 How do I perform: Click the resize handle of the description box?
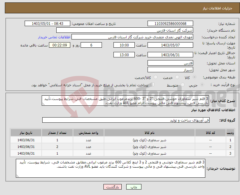click(x=43, y=104)
